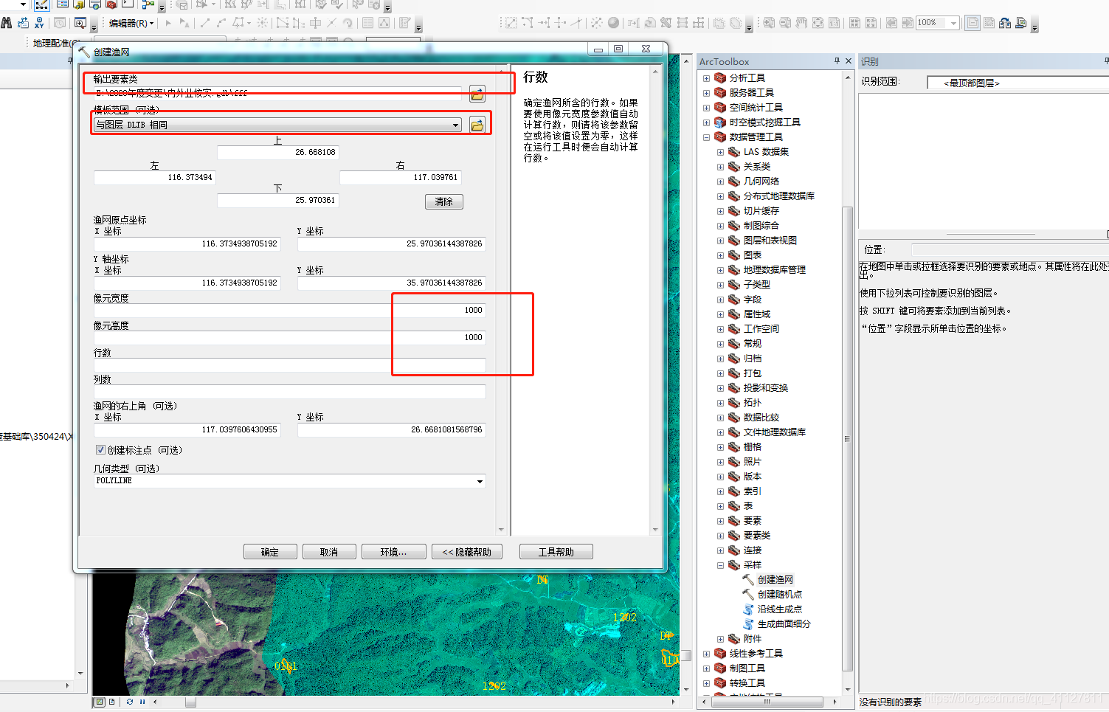The height and width of the screenshot is (712, 1109).
Task: Select 创建渔网 tool in toolbox
Action: (775, 580)
